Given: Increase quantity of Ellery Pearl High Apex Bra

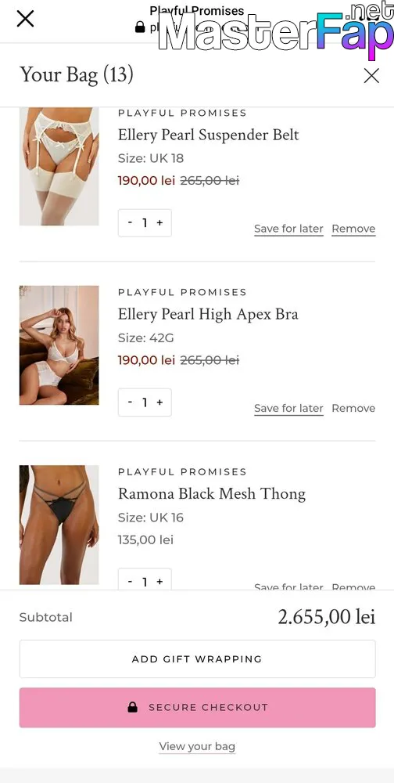Looking at the screenshot, I should coord(159,402).
